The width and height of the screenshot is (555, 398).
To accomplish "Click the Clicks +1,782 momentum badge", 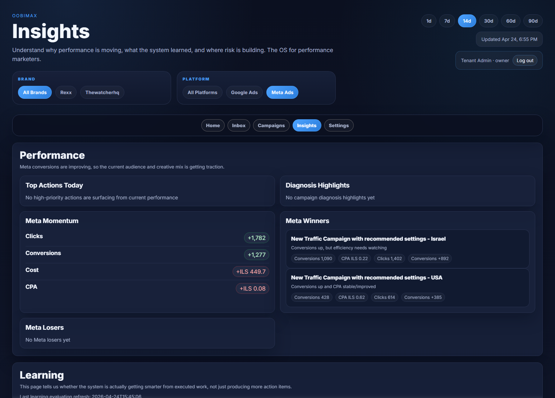I will coord(256,238).
